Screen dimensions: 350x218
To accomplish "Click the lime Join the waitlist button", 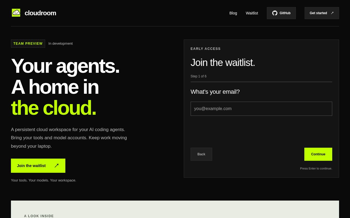I will [x=38, y=166].
